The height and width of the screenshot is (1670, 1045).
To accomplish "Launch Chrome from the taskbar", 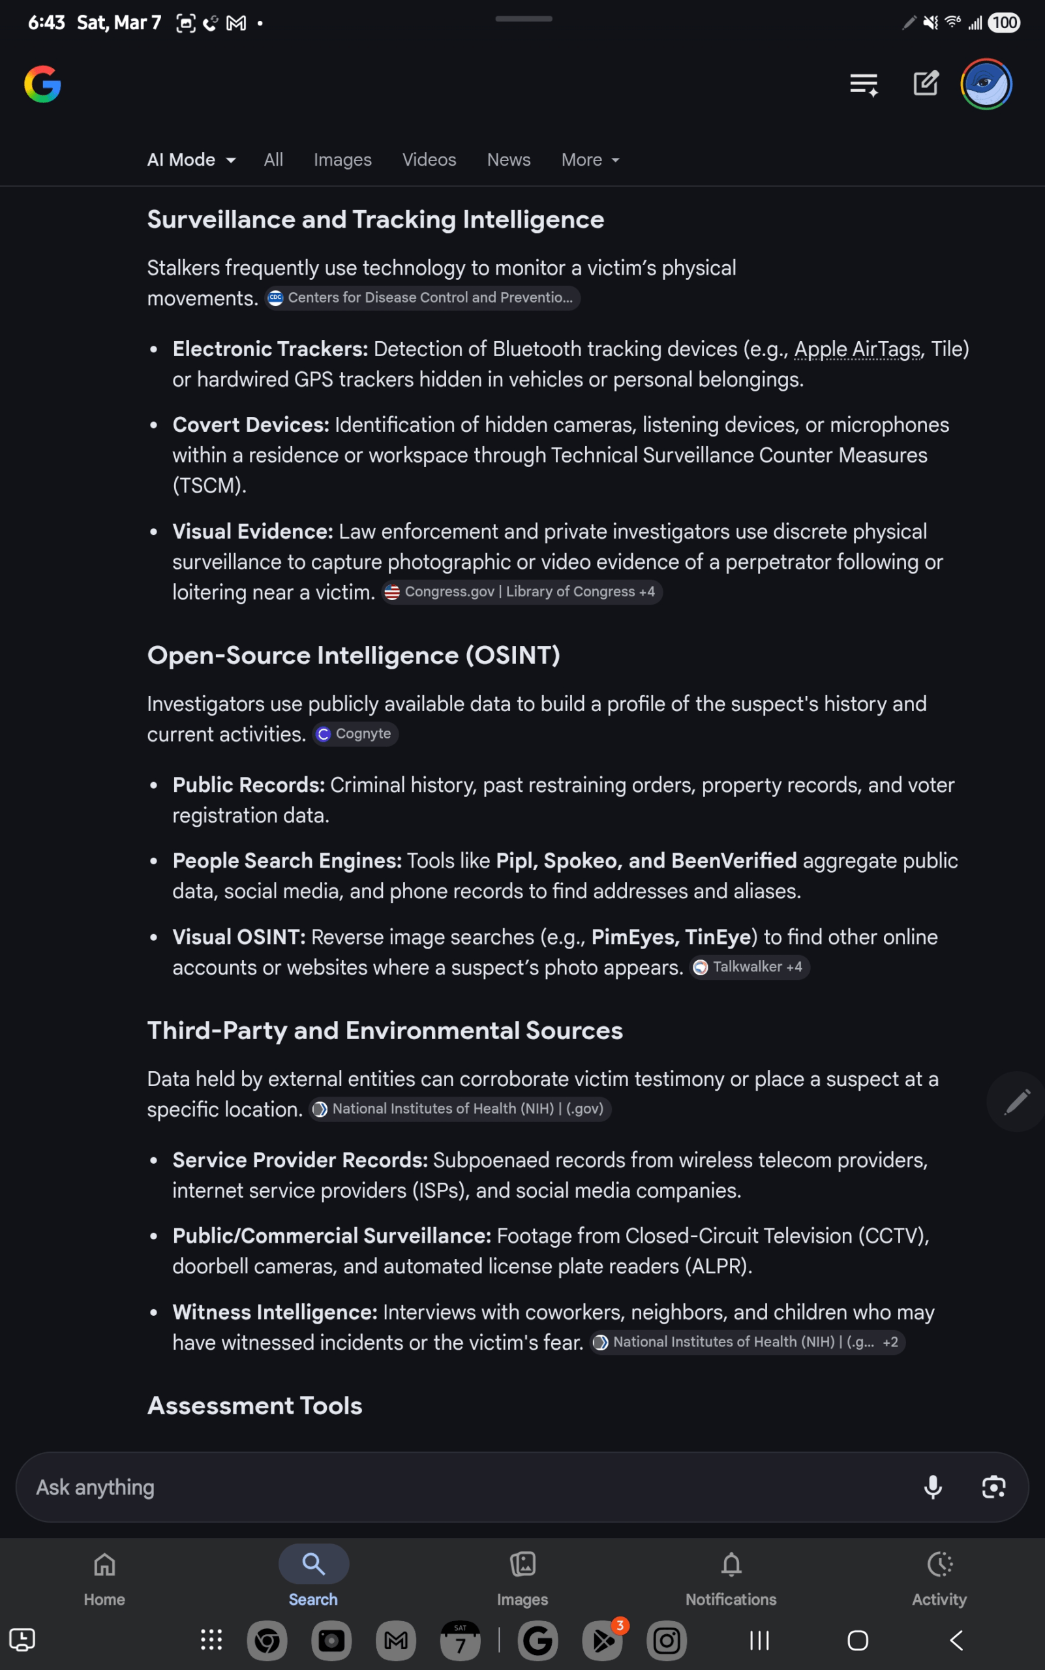I will (267, 1640).
